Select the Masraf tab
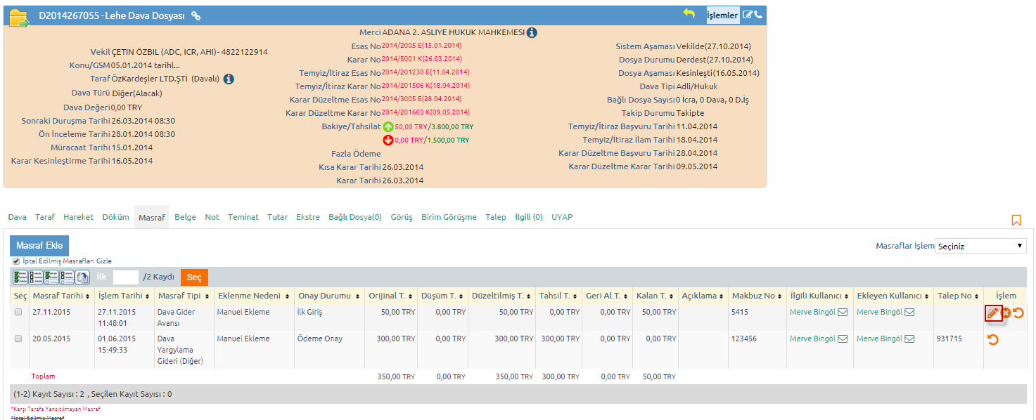1036x420 pixels. click(151, 218)
